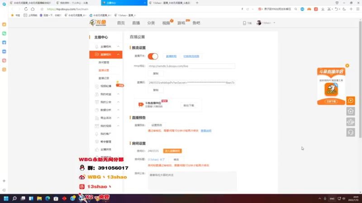Click the 数据分析 pie chart icon

click(97, 110)
